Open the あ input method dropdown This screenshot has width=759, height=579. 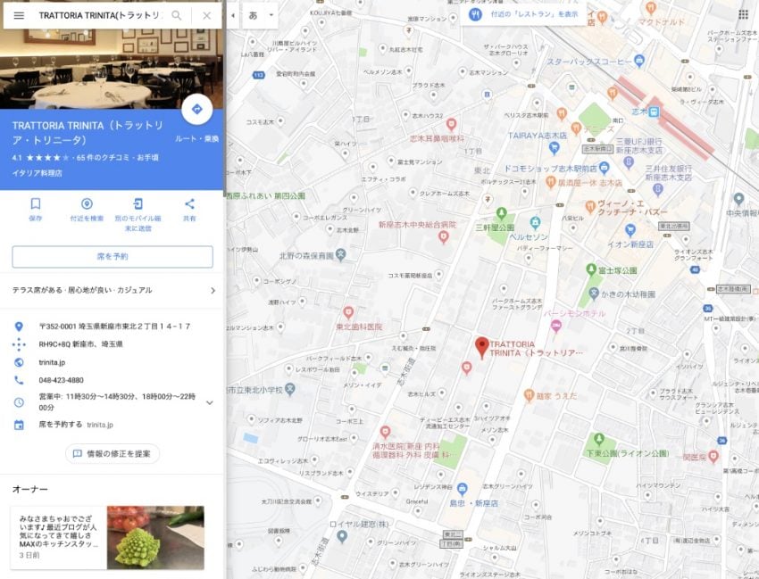(260, 15)
